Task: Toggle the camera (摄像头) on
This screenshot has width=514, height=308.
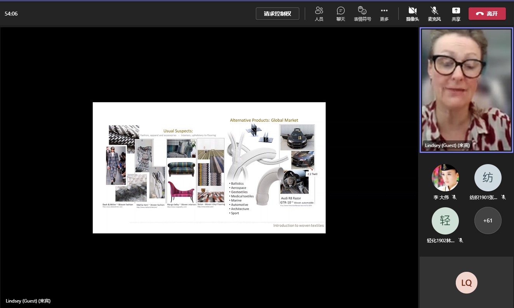Action: pos(412,14)
